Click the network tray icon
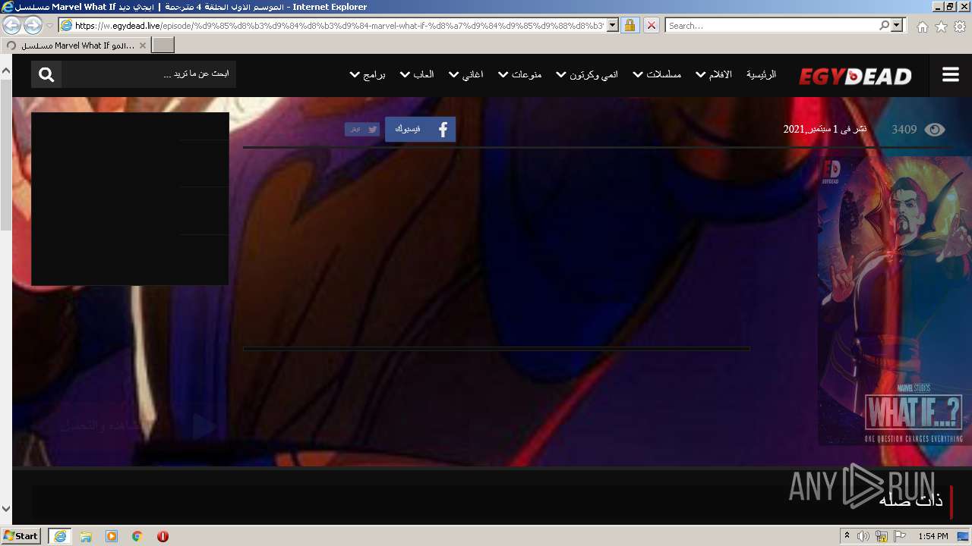This screenshot has height=546, width=972. click(x=881, y=536)
